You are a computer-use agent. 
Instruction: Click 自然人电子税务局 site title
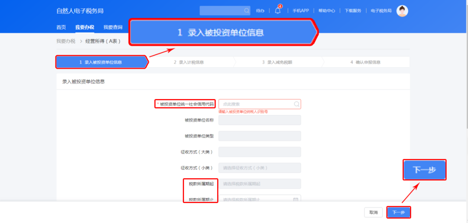pyautogui.click(x=80, y=11)
